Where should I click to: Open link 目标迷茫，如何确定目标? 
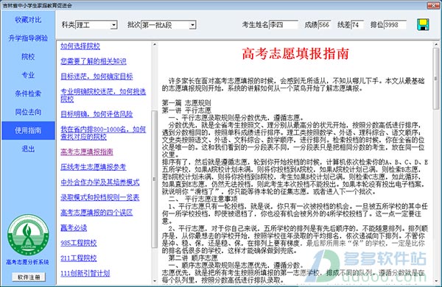pyautogui.click(x=97, y=77)
